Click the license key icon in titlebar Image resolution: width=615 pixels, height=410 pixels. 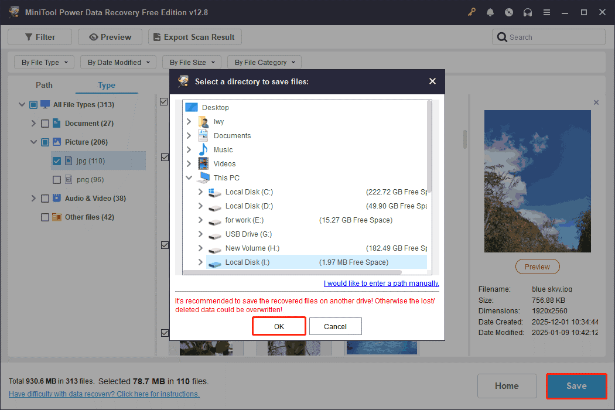[x=471, y=12]
